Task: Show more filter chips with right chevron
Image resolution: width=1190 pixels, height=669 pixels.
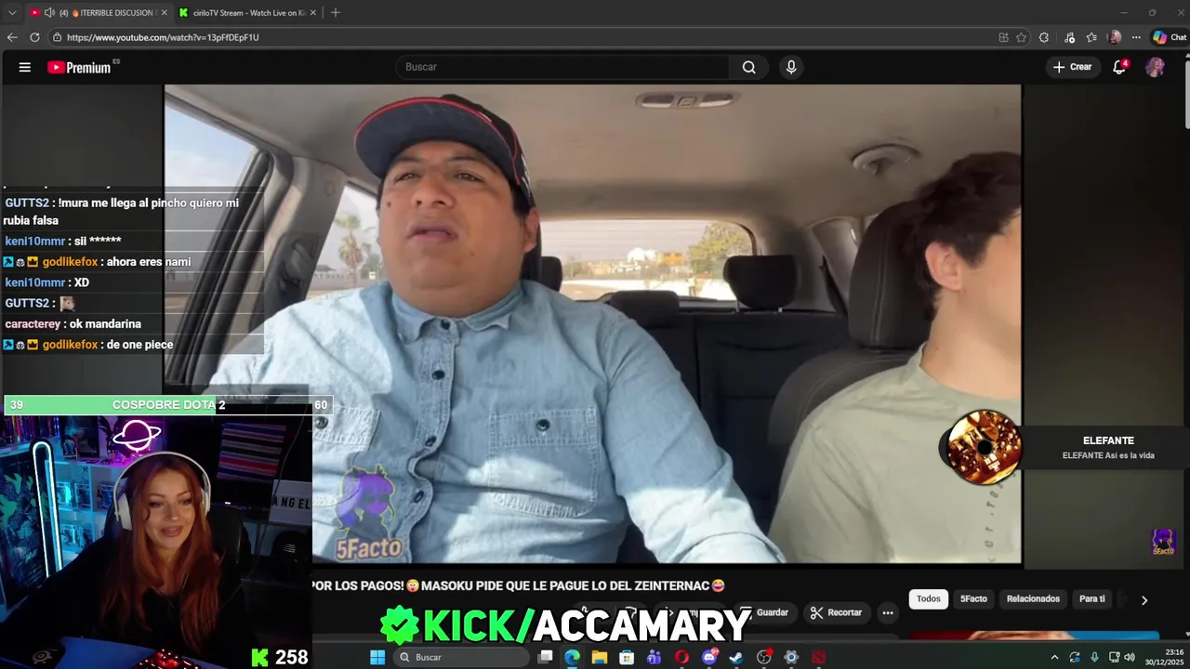Action: pyautogui.click(x=1144, y=600)
